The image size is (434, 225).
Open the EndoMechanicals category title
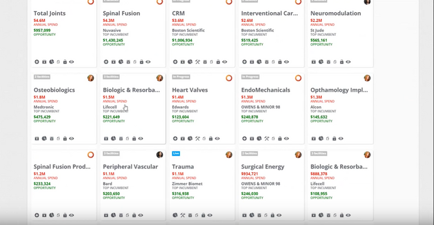[x=266, y=90]
